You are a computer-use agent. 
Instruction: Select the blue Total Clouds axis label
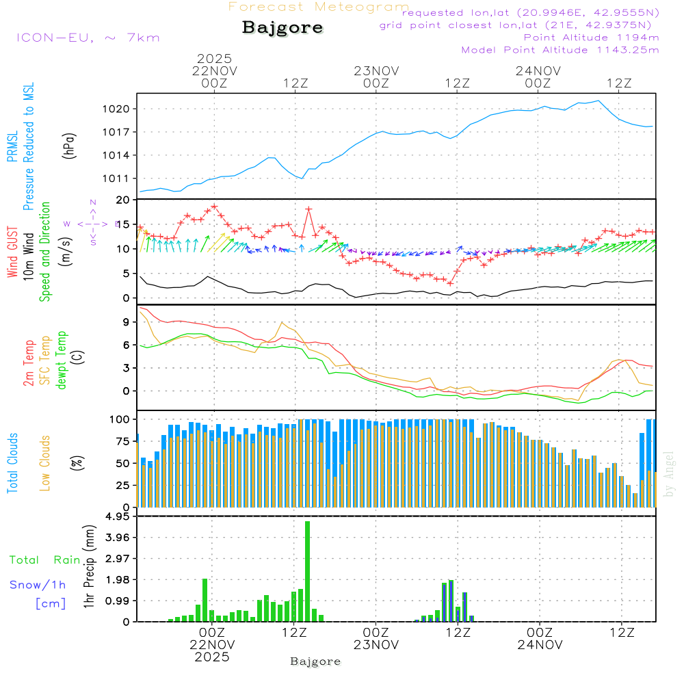coord(13,463)
